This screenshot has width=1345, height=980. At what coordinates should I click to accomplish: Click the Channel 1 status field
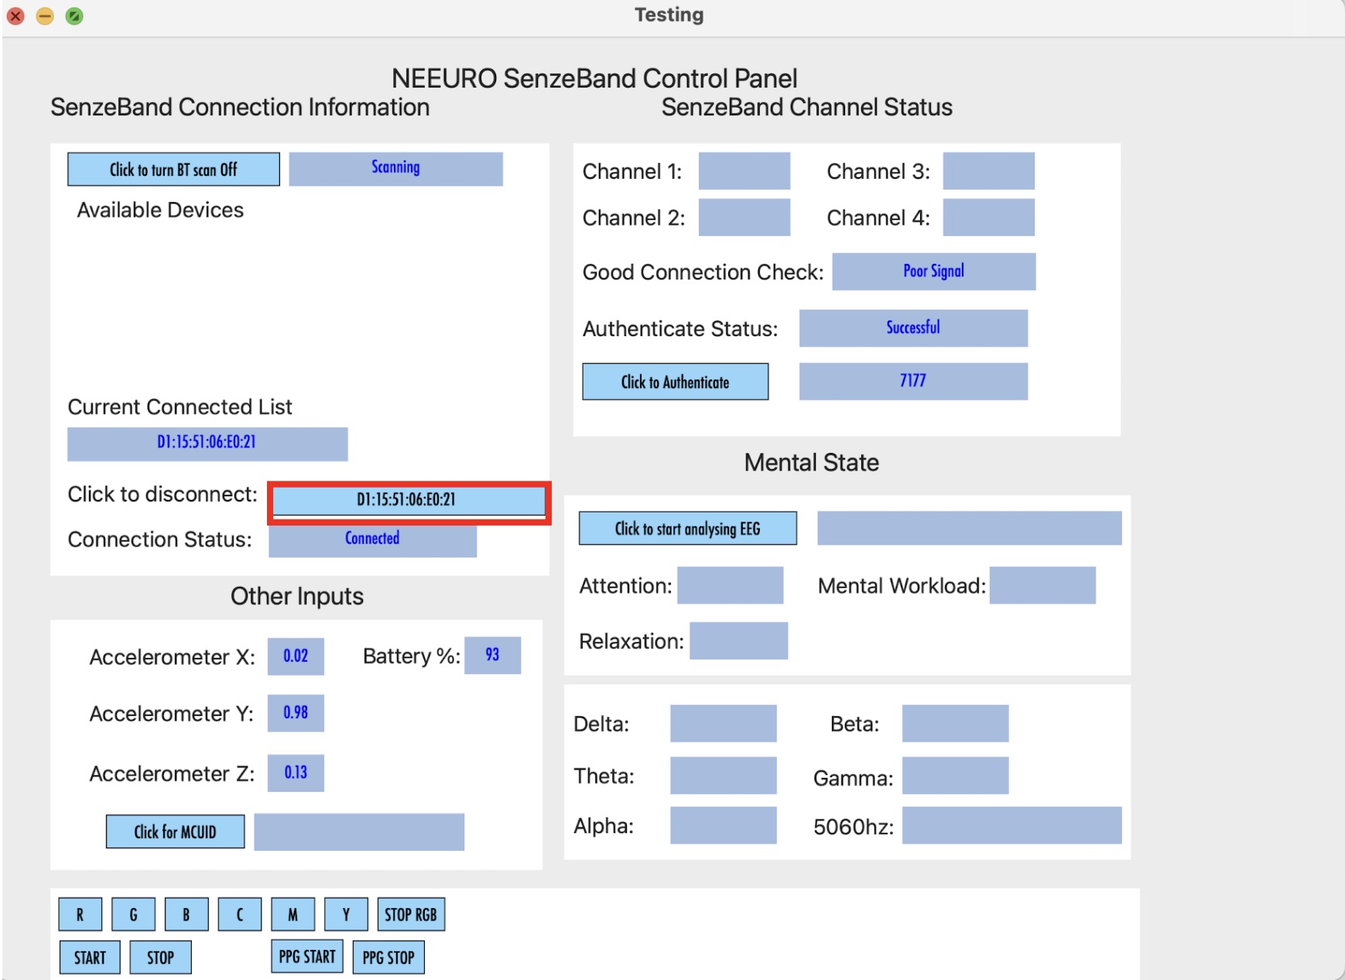click(x=743, y=172)
